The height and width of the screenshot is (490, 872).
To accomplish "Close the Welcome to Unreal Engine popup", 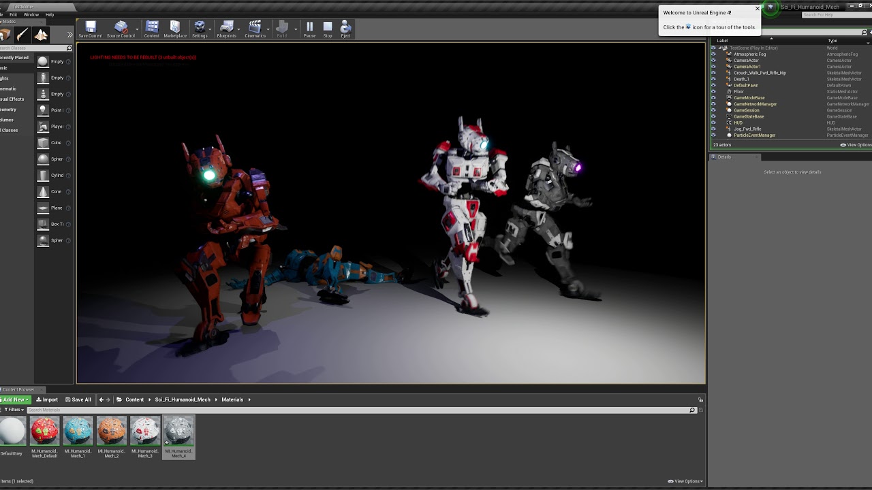I will (757, 9).
